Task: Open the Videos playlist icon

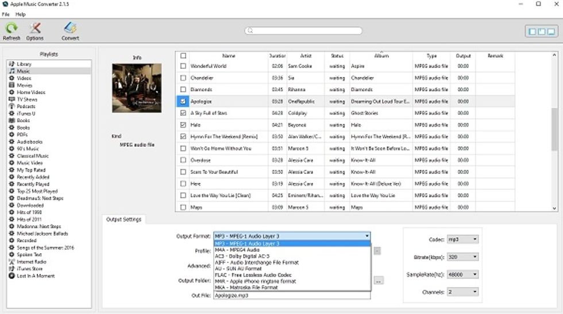Action: pyautogui.click(x=12, y=78)
